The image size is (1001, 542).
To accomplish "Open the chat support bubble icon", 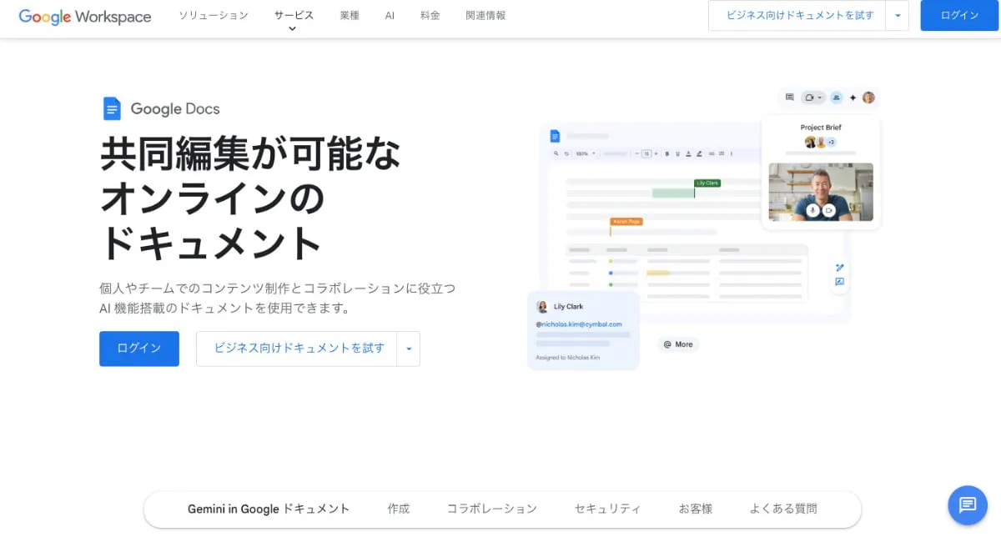I will point(968,504).
